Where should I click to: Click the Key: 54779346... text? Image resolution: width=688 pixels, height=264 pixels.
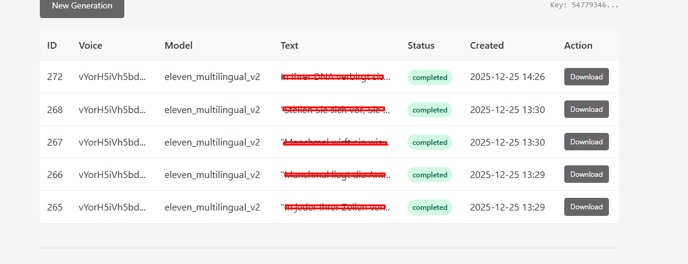(x=584, y=5)
